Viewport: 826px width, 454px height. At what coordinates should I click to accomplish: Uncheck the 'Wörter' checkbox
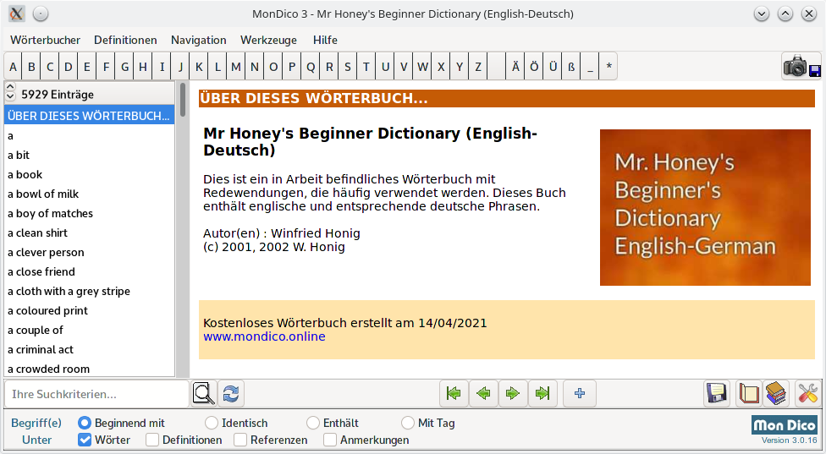(85, 440)
